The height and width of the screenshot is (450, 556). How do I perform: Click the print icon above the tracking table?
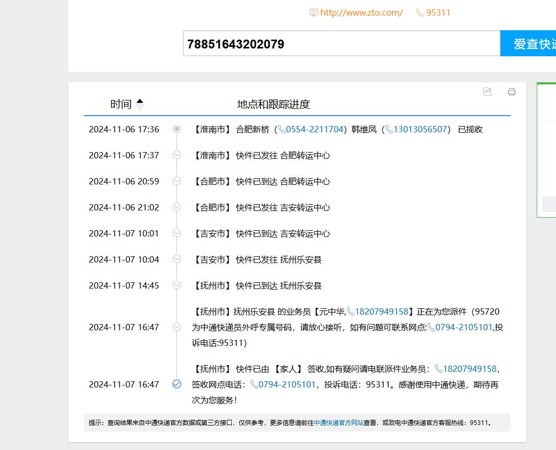[x=511, y=92]
